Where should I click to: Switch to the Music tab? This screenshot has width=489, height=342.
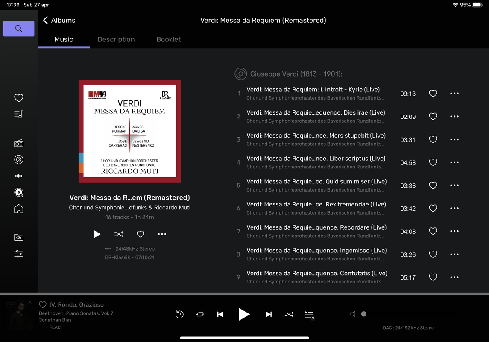pyautogui.click(x=64, y=40)
